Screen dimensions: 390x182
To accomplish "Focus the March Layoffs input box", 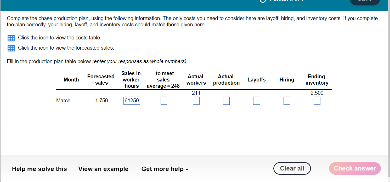I will (257, 101).
